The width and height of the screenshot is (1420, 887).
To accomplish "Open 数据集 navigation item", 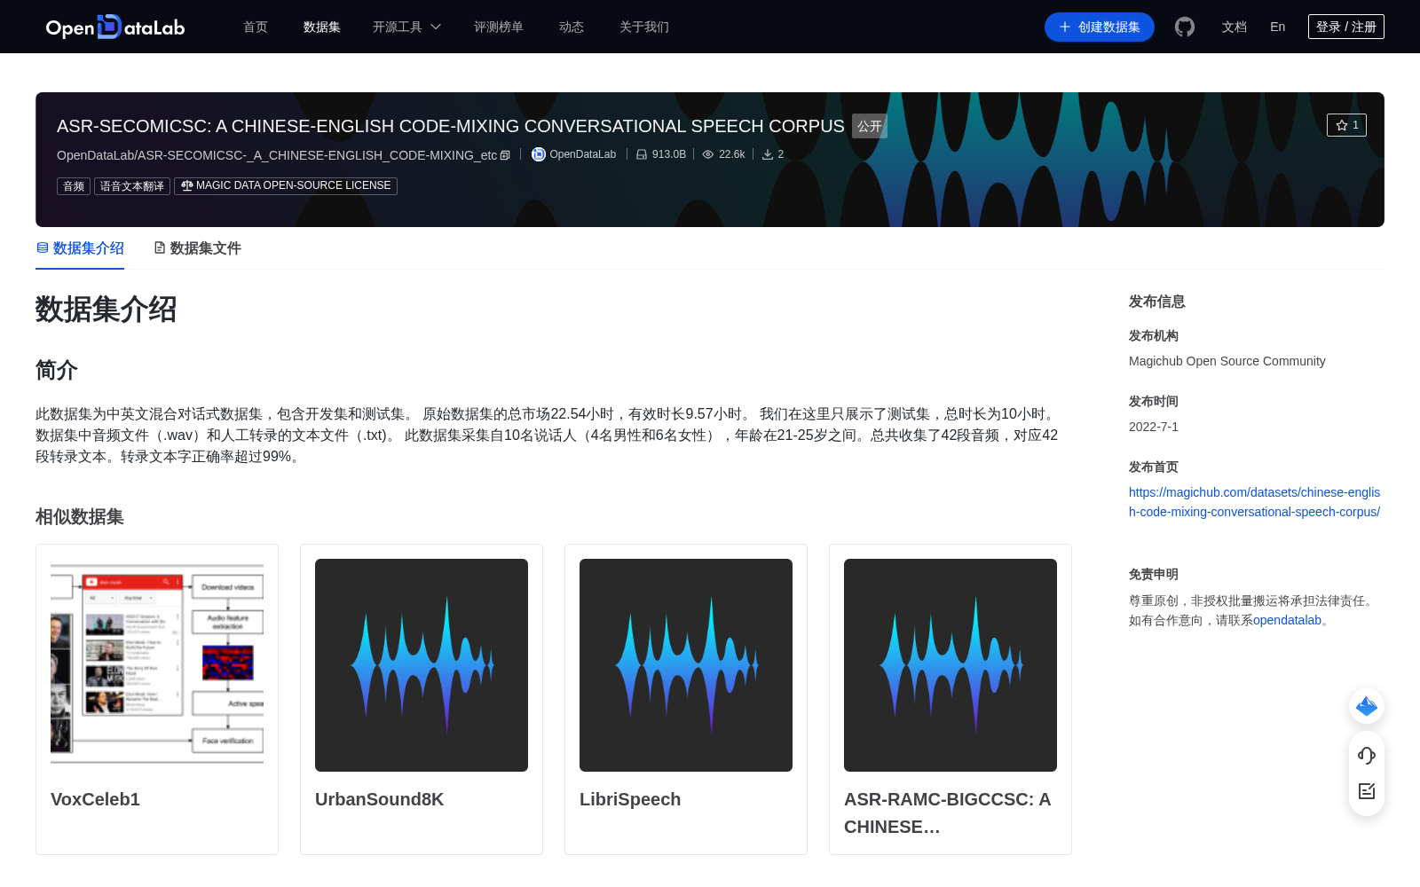I will point(322,27).
